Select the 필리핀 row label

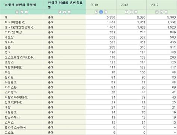tap(9, 77)
